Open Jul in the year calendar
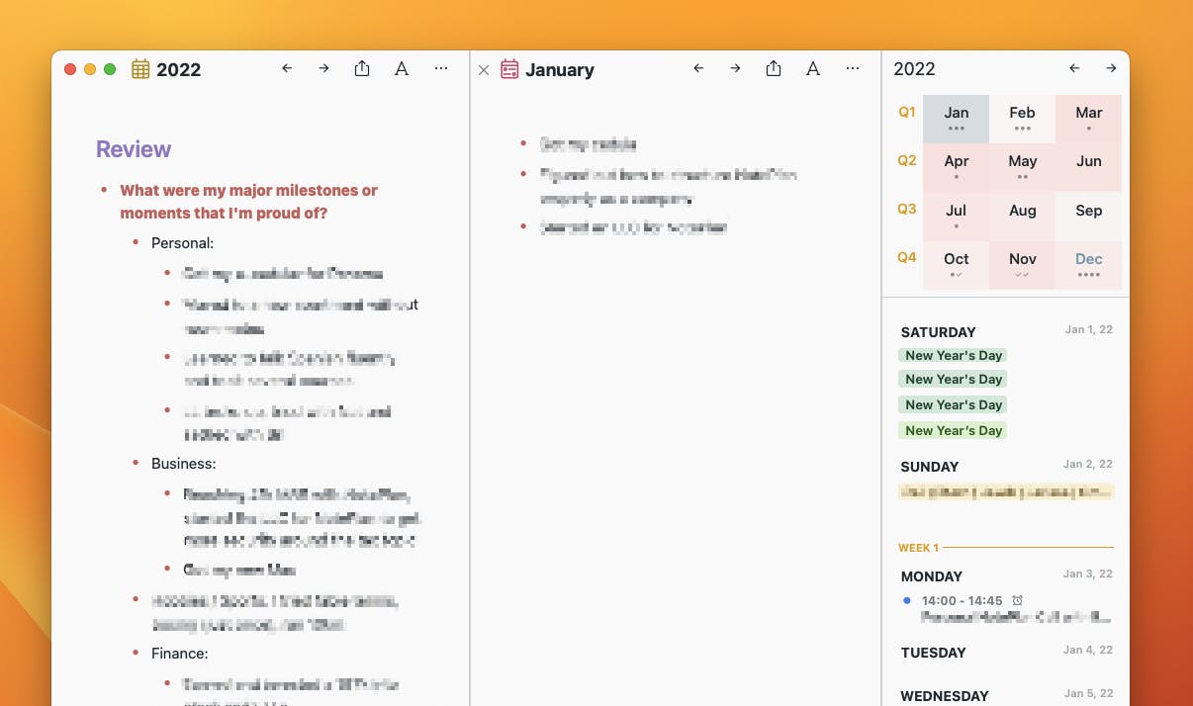 [x=956, y=216]
